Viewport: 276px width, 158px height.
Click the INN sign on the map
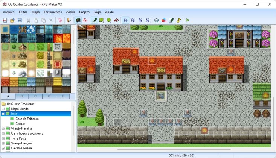tap(161, 70)
